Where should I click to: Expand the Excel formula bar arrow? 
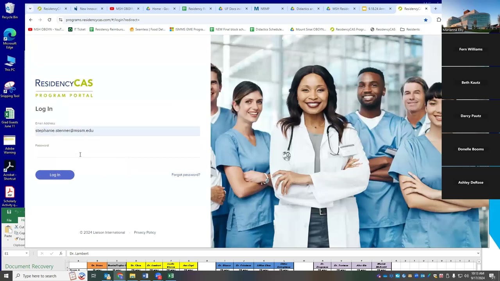[x=478, y=254]
